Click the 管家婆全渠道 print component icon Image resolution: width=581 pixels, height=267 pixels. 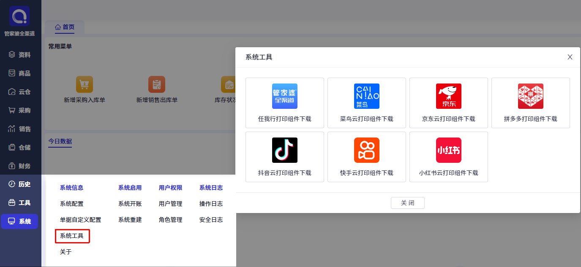click(285, 96)
